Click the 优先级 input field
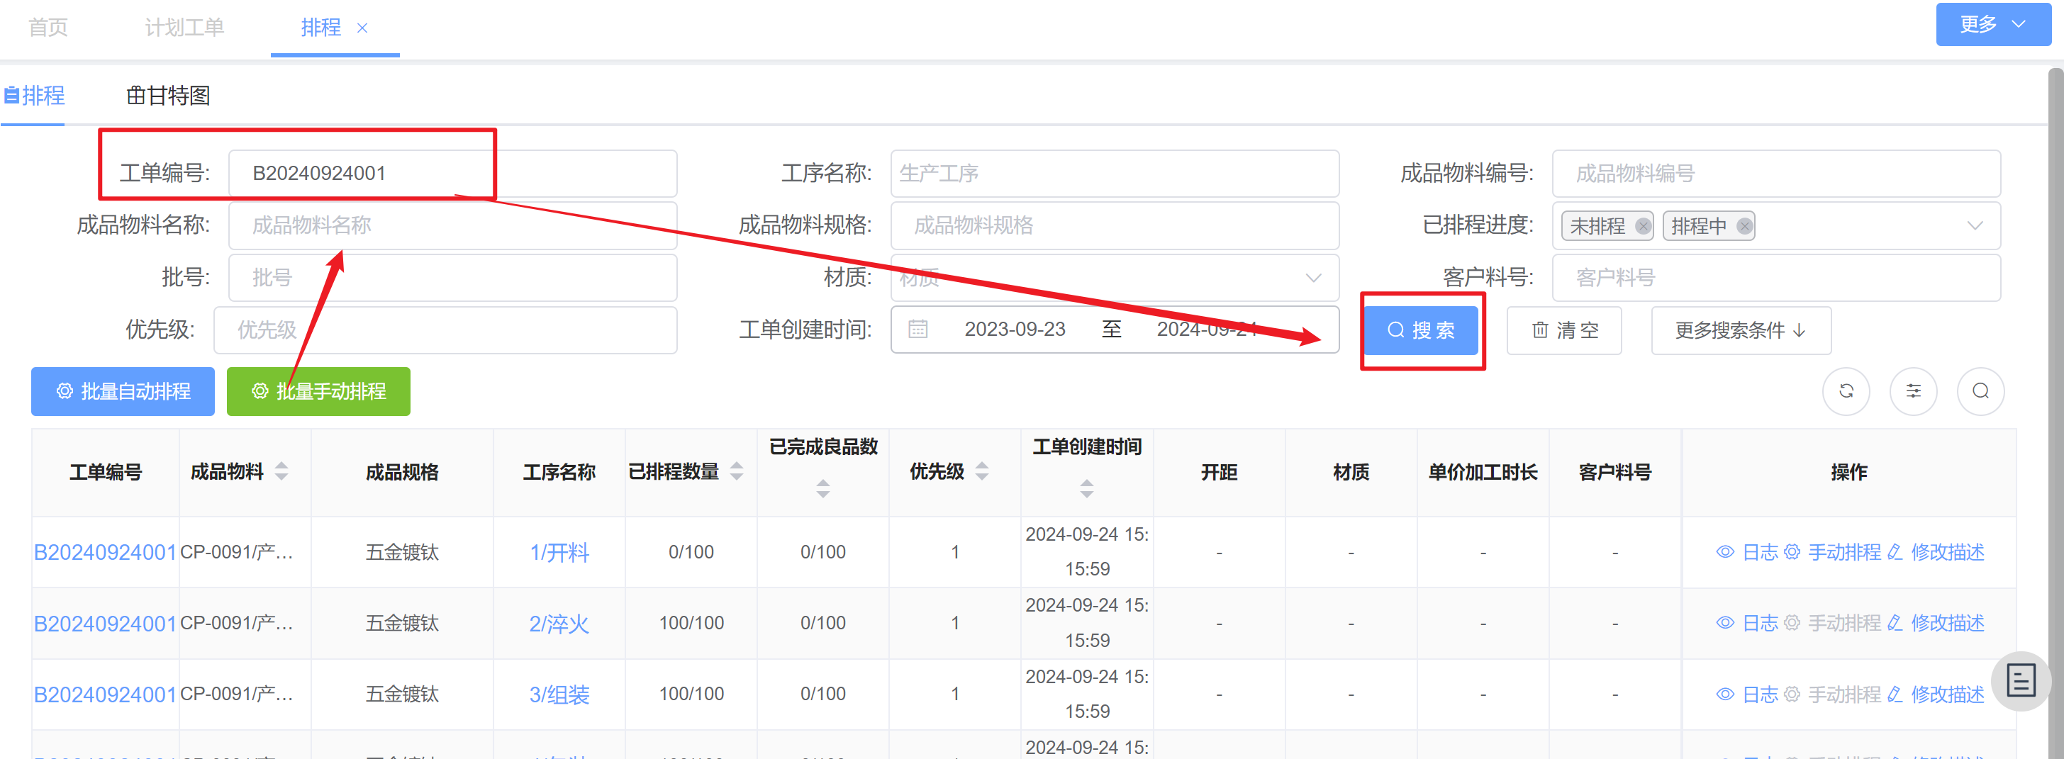This screenshot has width=2064, height=759. pos(445,329)
